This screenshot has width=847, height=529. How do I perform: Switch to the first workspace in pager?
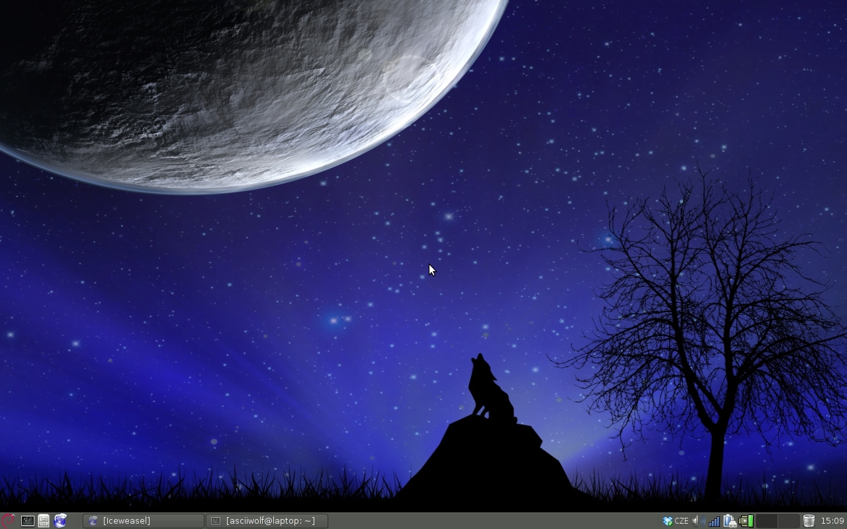point(766,521)
